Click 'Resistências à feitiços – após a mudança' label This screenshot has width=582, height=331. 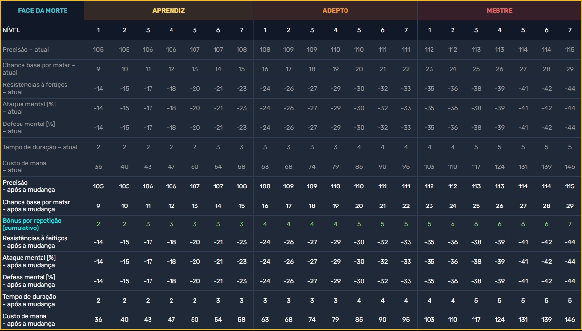(x=35, y=242)
